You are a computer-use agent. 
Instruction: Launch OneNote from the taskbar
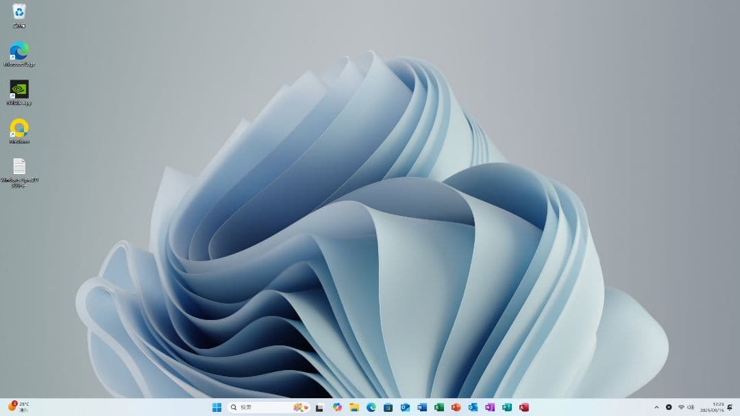pos(488,407)
